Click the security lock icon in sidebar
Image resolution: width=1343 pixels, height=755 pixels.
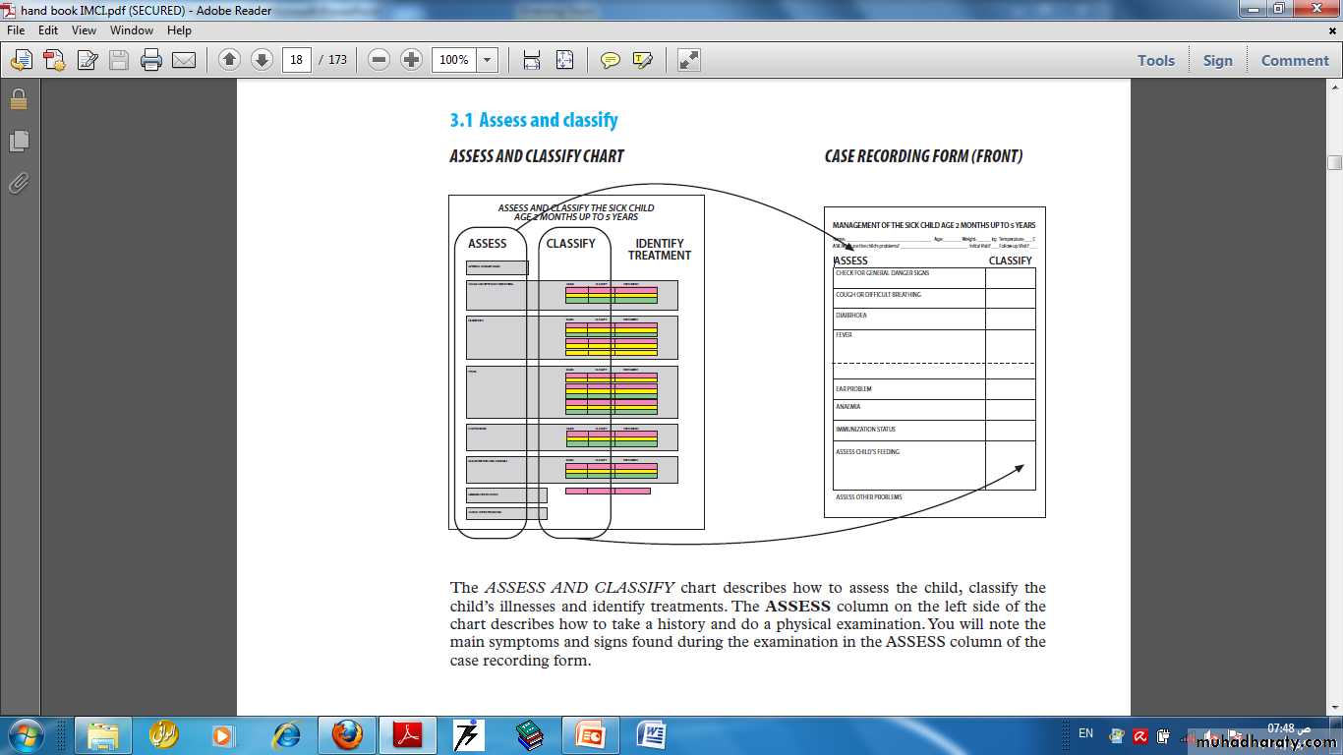click(x=19, y=99)
